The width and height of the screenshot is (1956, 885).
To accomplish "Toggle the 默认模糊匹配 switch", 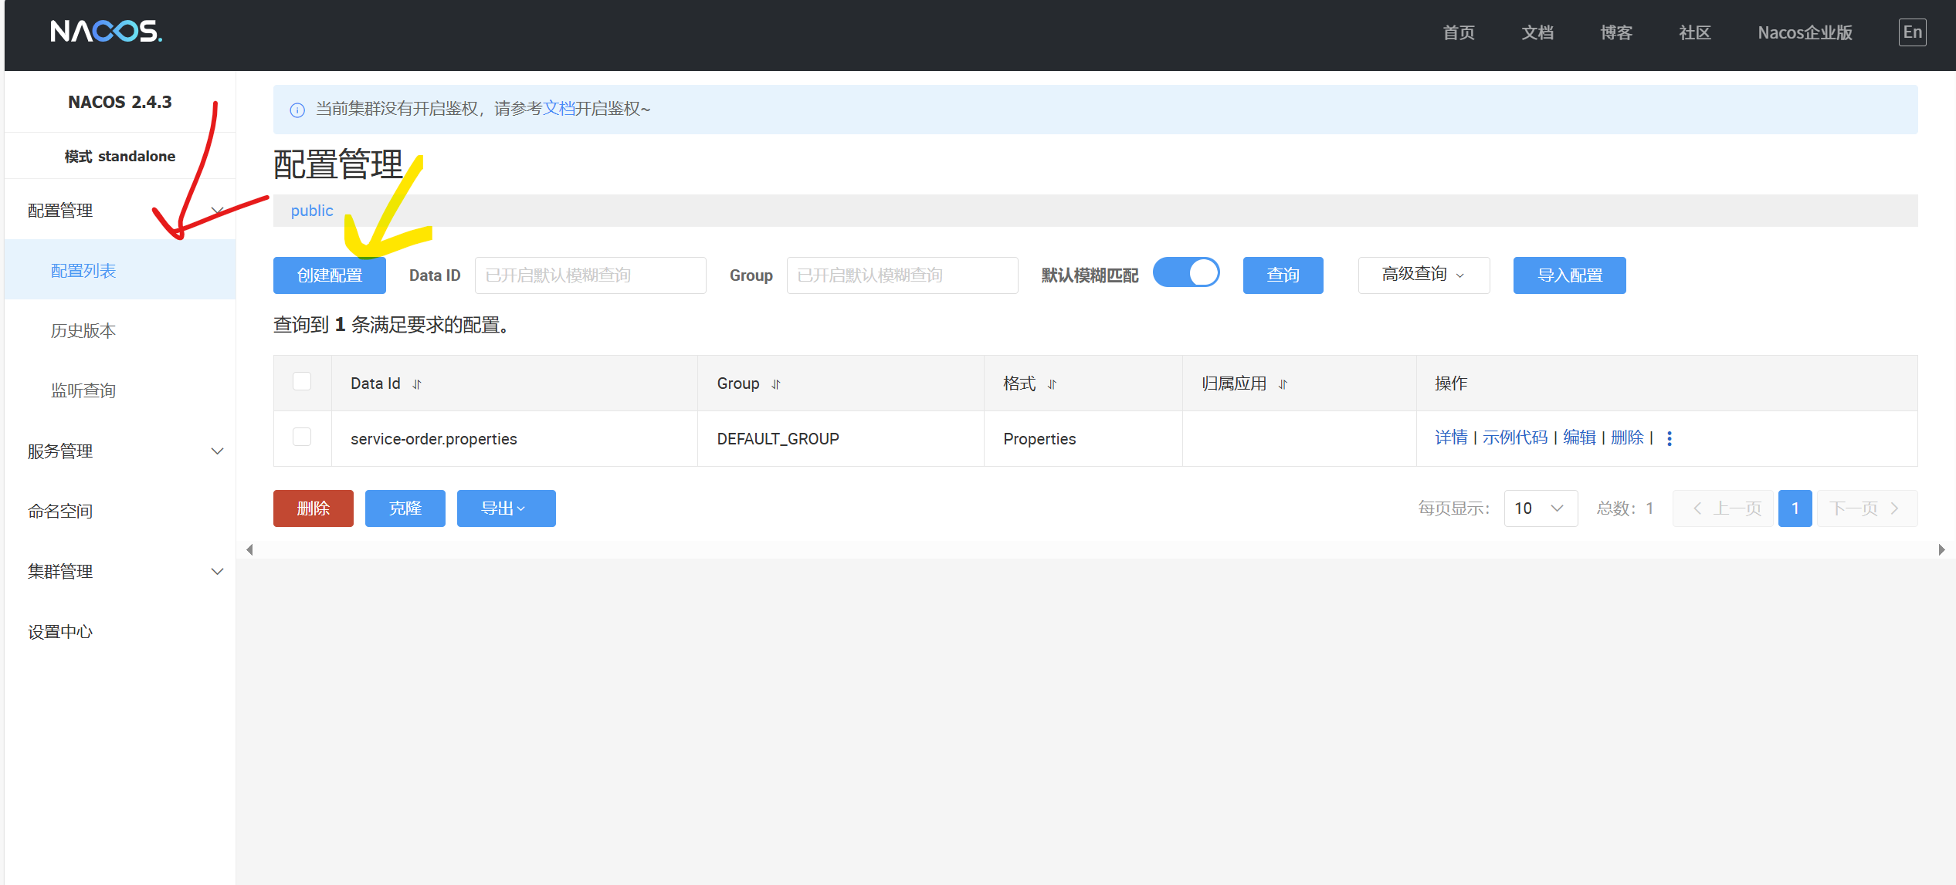I will click(x=1186, y=272).
